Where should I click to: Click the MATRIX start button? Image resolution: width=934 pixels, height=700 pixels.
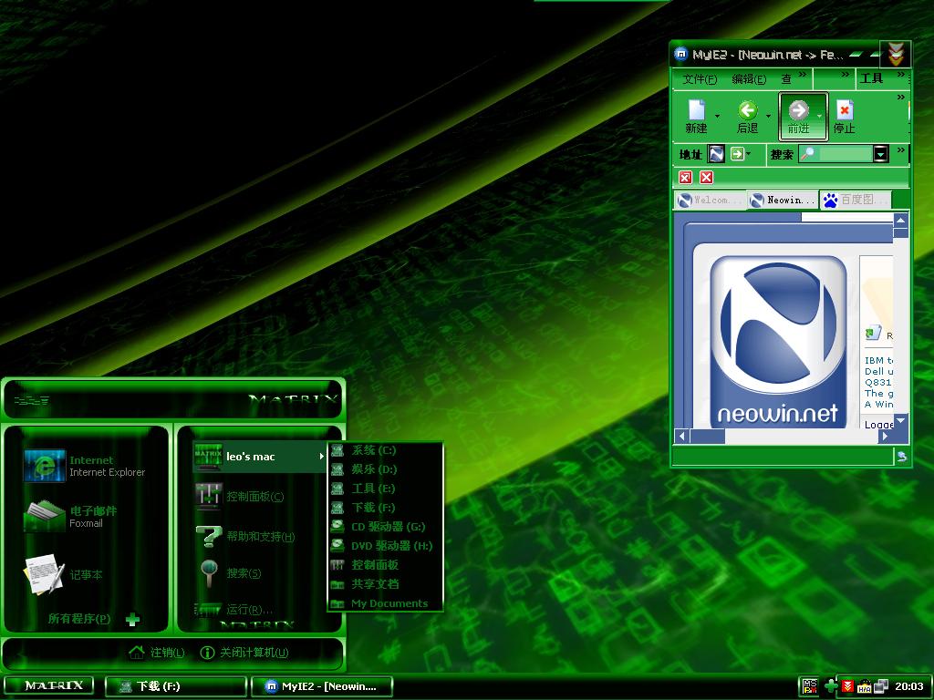click(x=49, y=685)
